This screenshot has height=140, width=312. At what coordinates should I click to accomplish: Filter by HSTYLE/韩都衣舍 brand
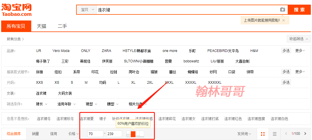point(137,51)
